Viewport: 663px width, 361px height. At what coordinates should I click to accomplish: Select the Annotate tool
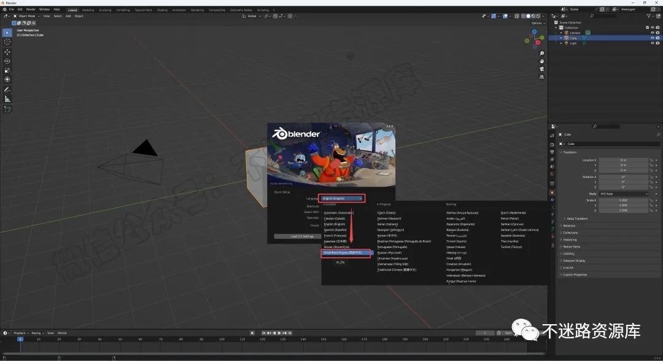(x=7, y=90)
